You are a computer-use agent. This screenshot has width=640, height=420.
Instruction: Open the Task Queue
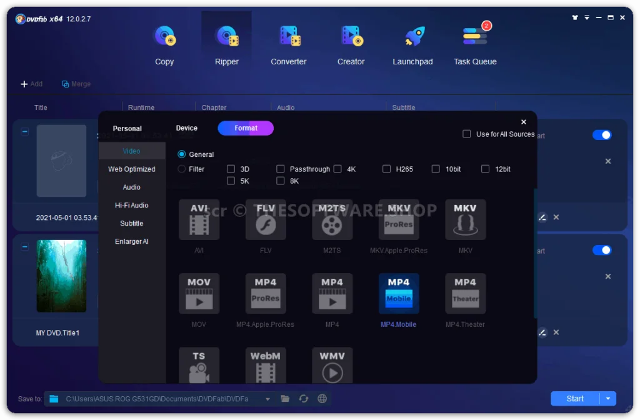pos(475,44)
